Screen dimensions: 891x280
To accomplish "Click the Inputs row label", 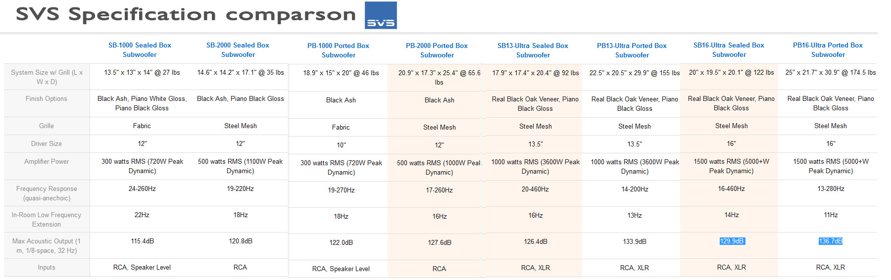I will 47,268.
